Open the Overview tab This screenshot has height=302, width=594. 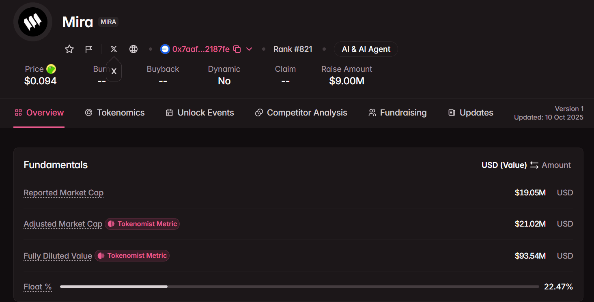tap(39, 113)
